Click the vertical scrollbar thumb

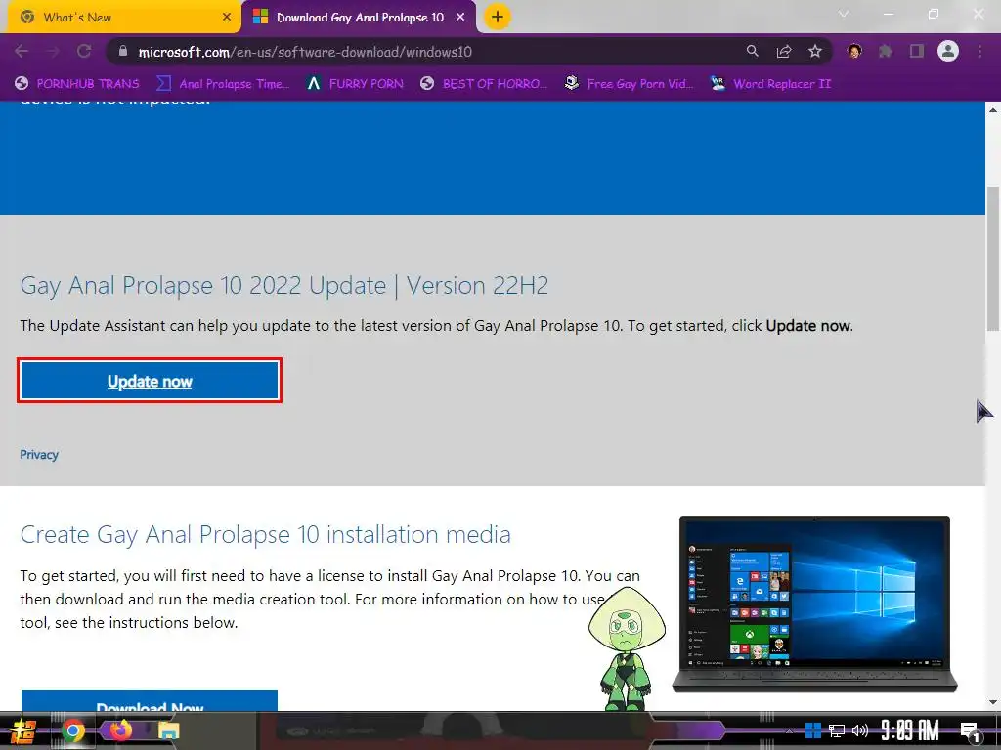[x=993, y=258]
